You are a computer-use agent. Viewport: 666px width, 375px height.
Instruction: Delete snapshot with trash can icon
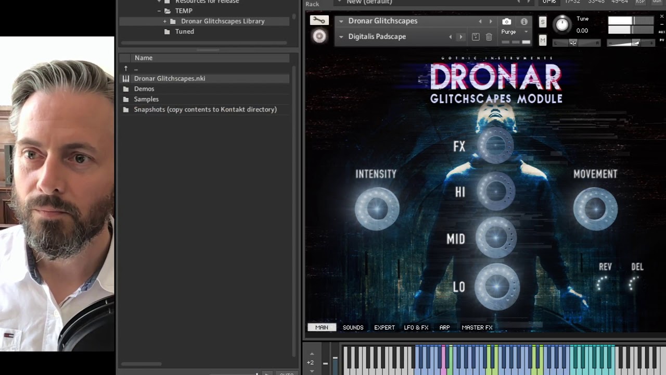(489, 36)
